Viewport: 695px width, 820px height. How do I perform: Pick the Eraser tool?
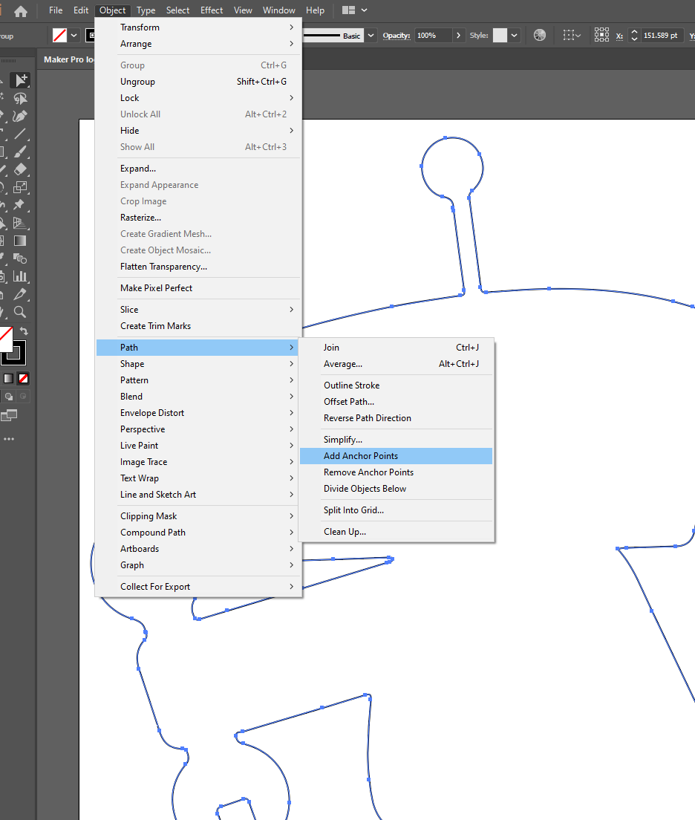[x=20, y=169]
